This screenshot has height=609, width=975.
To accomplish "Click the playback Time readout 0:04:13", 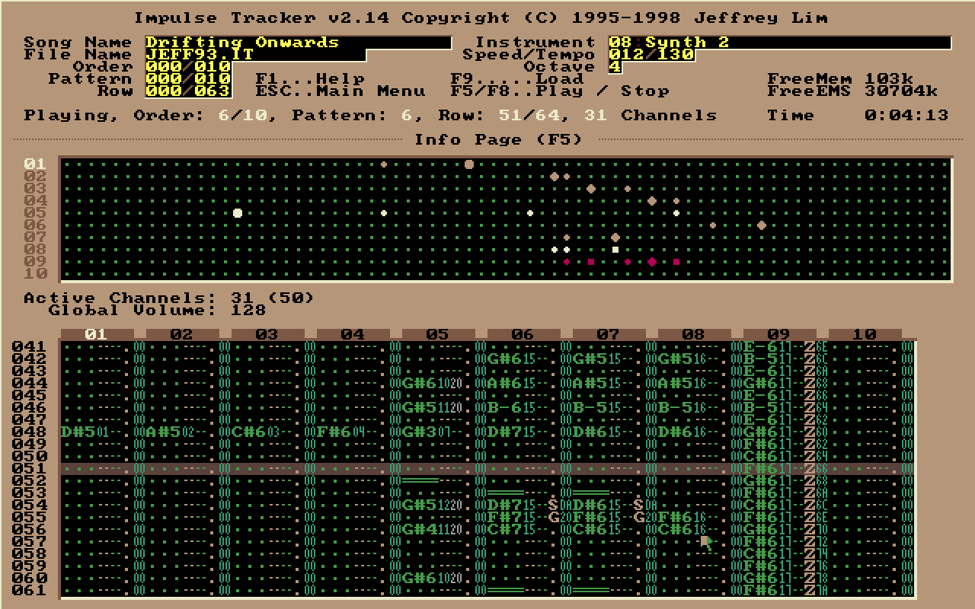I will [x=907, y=116].
